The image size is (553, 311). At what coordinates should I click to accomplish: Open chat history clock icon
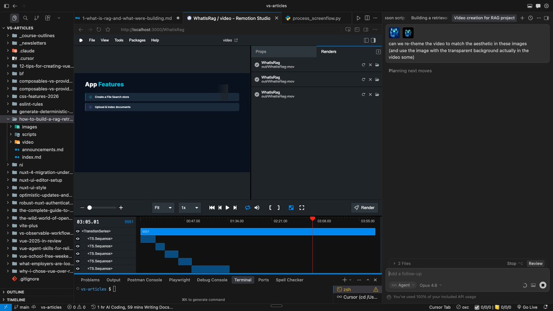[530, 18]
